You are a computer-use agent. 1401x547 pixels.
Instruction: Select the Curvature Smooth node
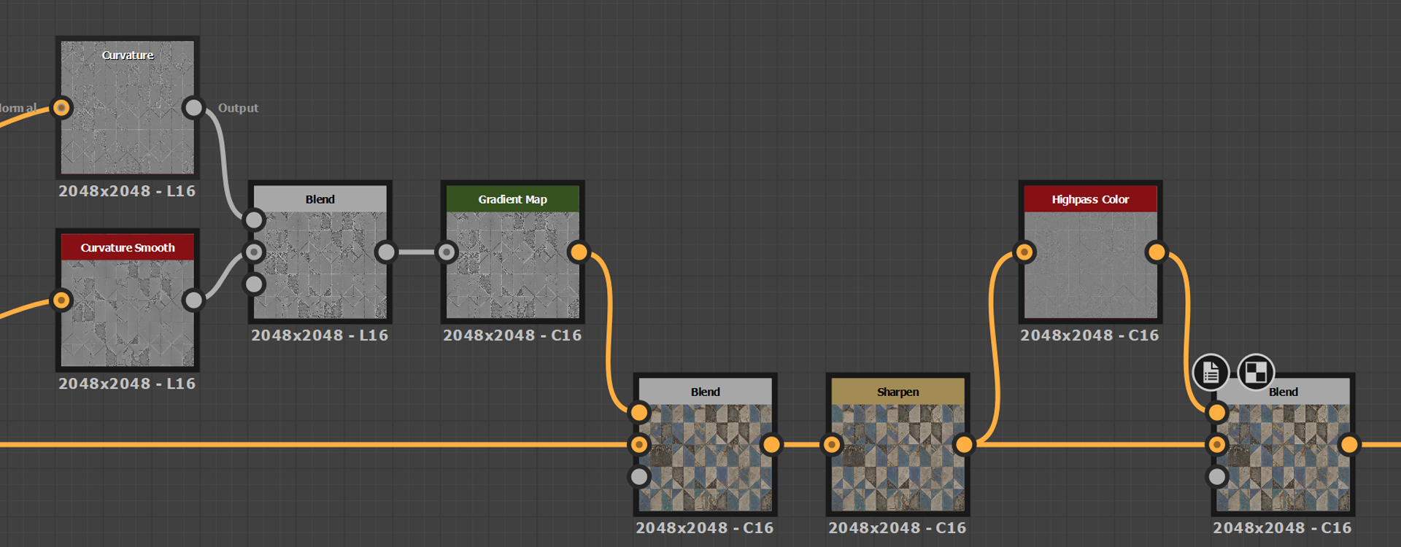[x=128, y=300]
